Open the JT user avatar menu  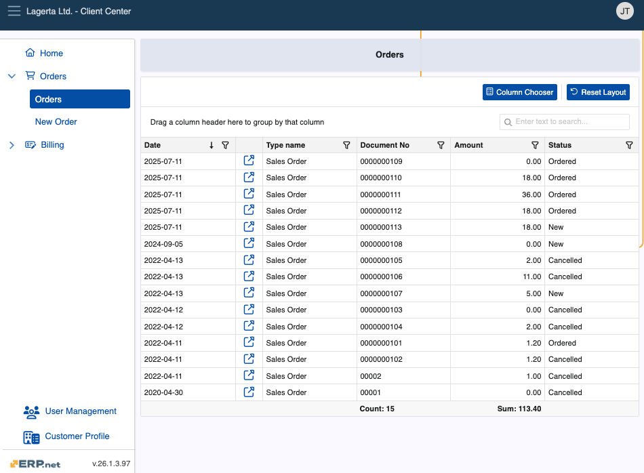tap(625, 11)
